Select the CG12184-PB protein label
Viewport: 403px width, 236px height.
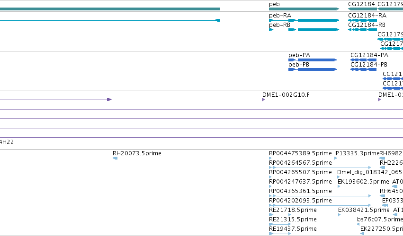coord(369,65)
